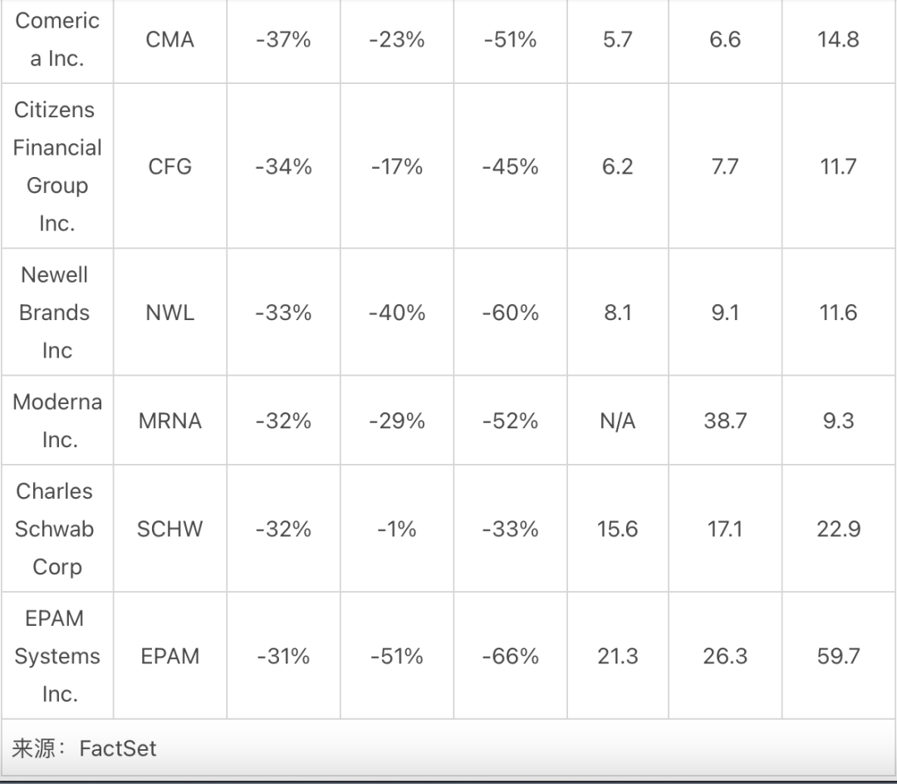Click the 14.8 value in CMA row
The width and height of the screenshot is (897, 784).
(x=839, y=40)
